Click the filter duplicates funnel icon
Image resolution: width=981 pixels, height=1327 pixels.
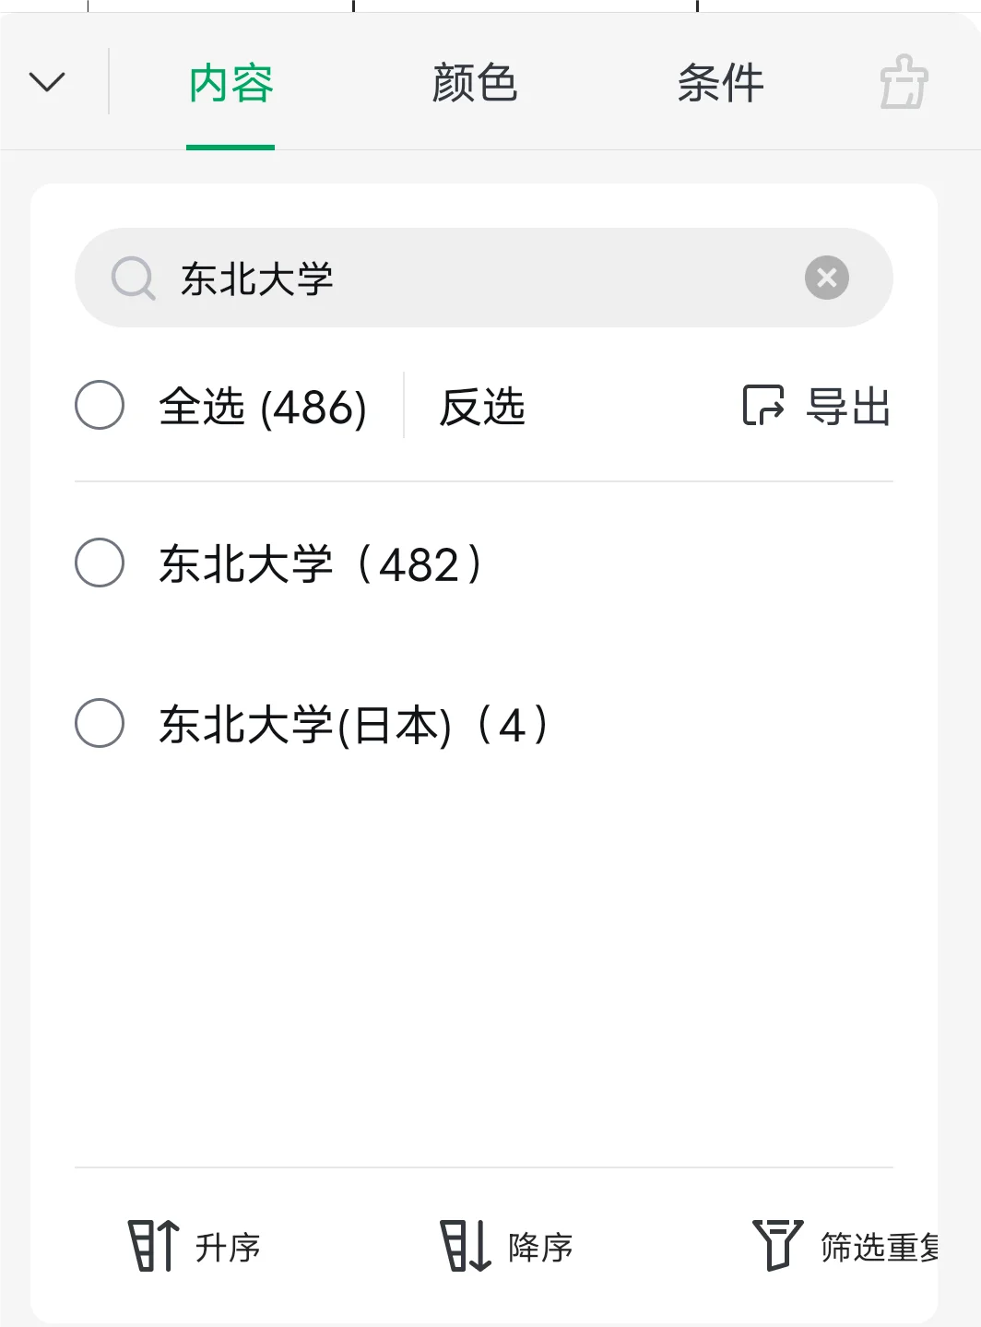(x=777, y=1246)
